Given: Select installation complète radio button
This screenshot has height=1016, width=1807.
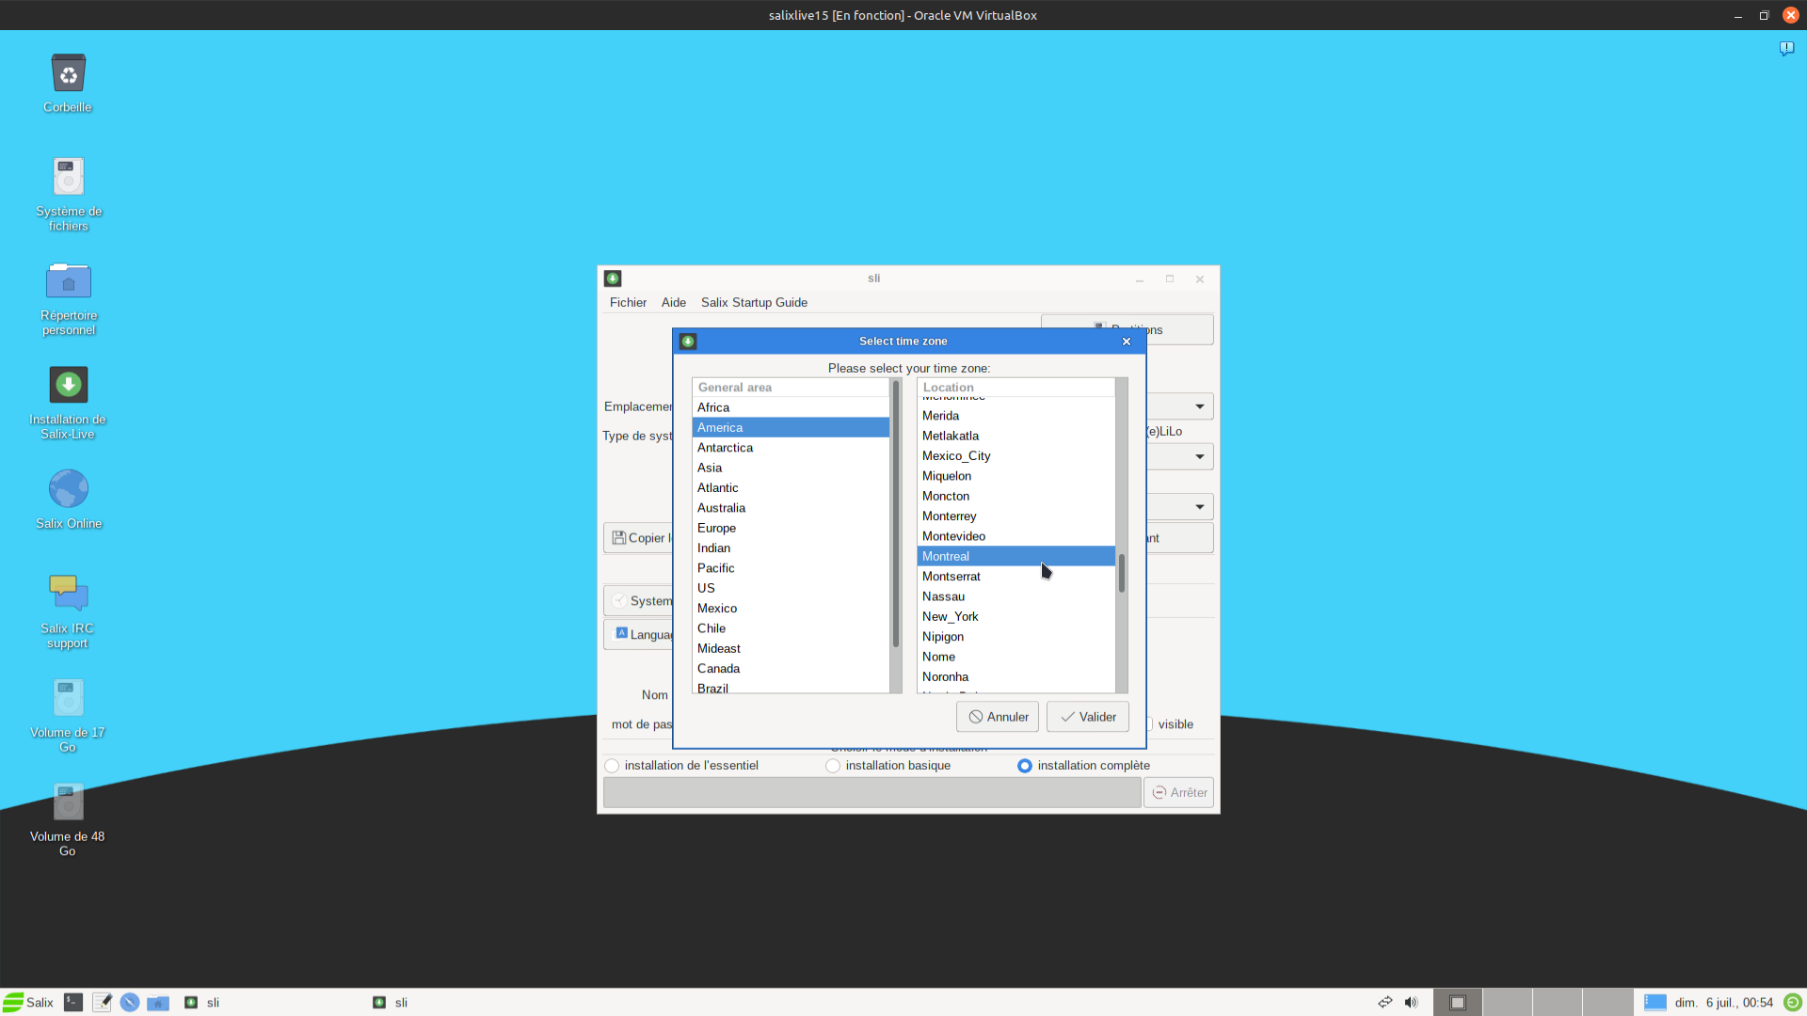Looking at the screenshot, I should pyautogui.click(x=1025, y=766).
